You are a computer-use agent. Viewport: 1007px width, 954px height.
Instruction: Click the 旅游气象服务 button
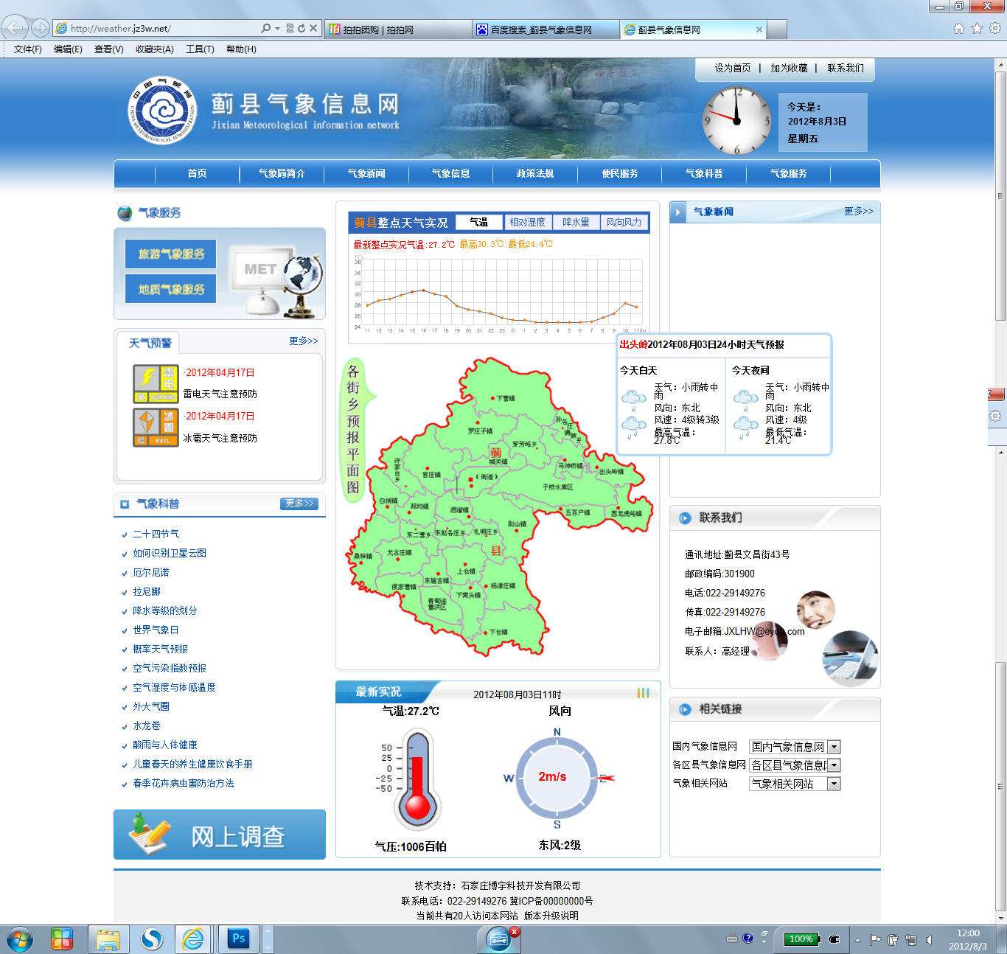[x=171, y=254]
